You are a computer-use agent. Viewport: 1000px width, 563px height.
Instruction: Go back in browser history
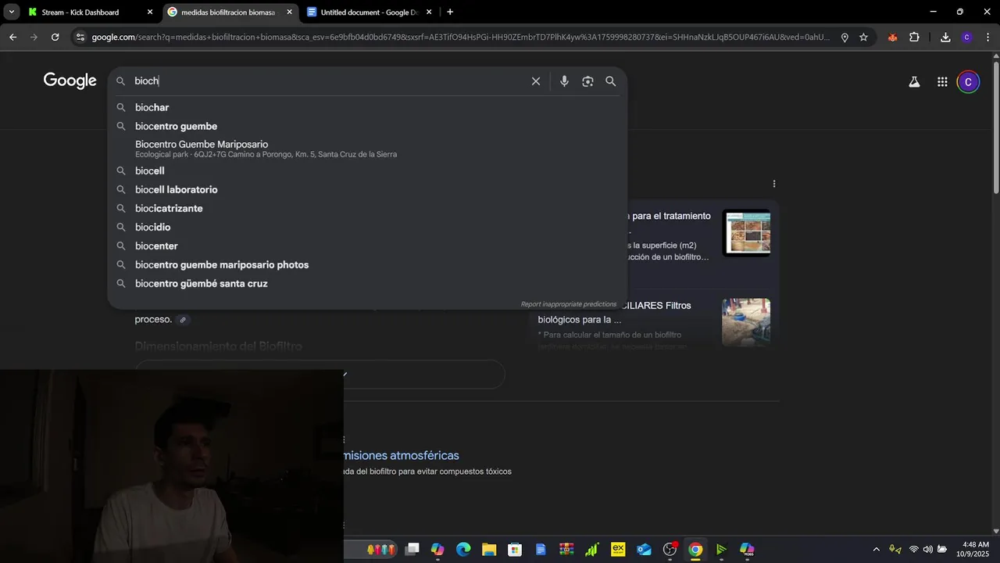coord(13,37)
